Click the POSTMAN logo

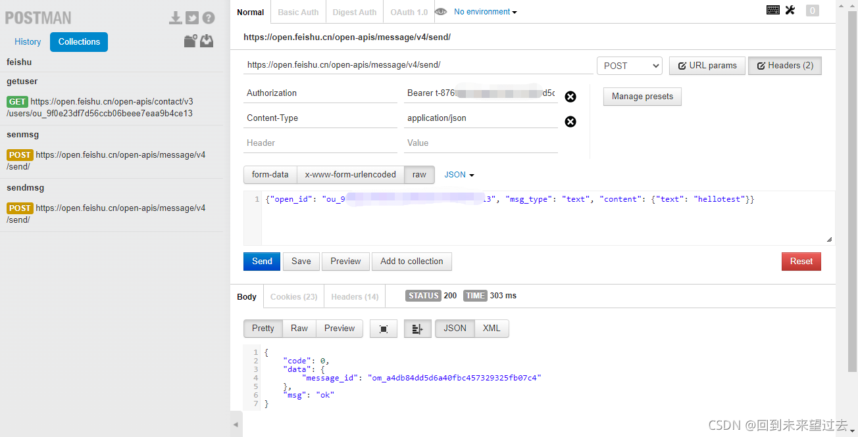pos(38,18)
